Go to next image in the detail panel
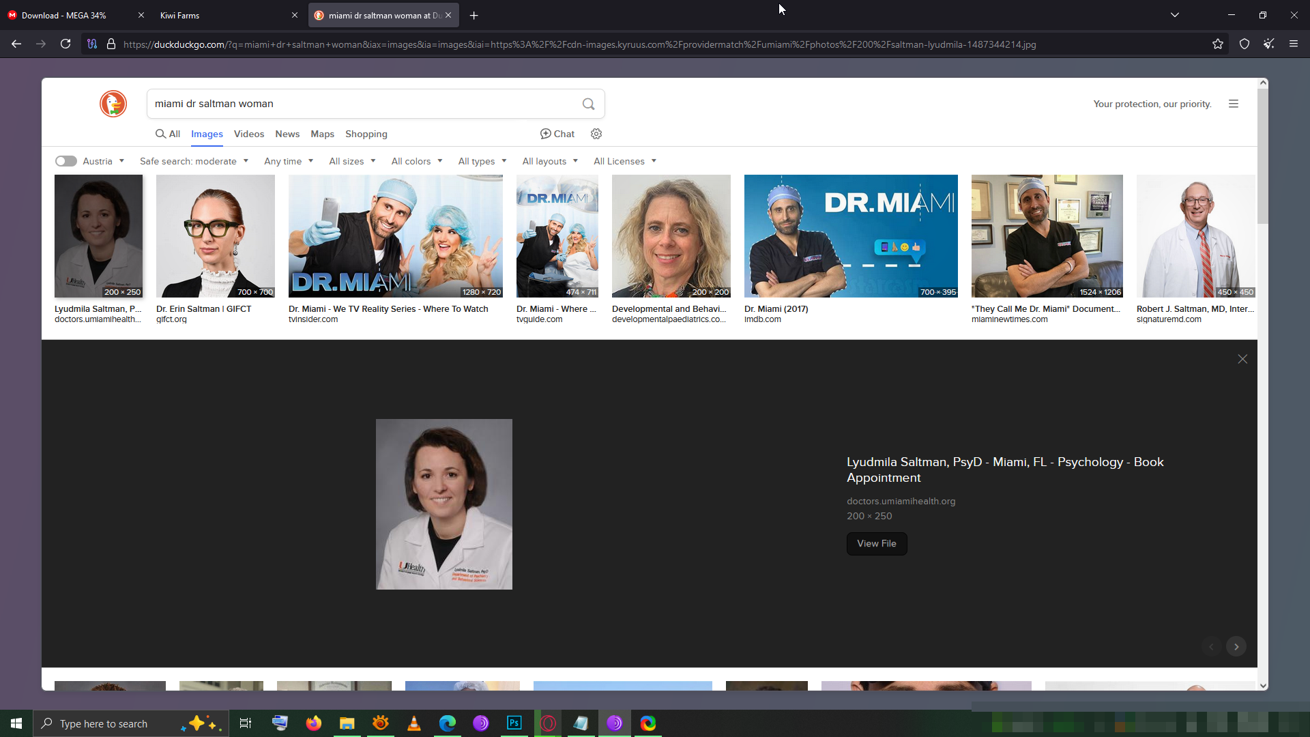The image size is (1310, 737). [1236, 646]
